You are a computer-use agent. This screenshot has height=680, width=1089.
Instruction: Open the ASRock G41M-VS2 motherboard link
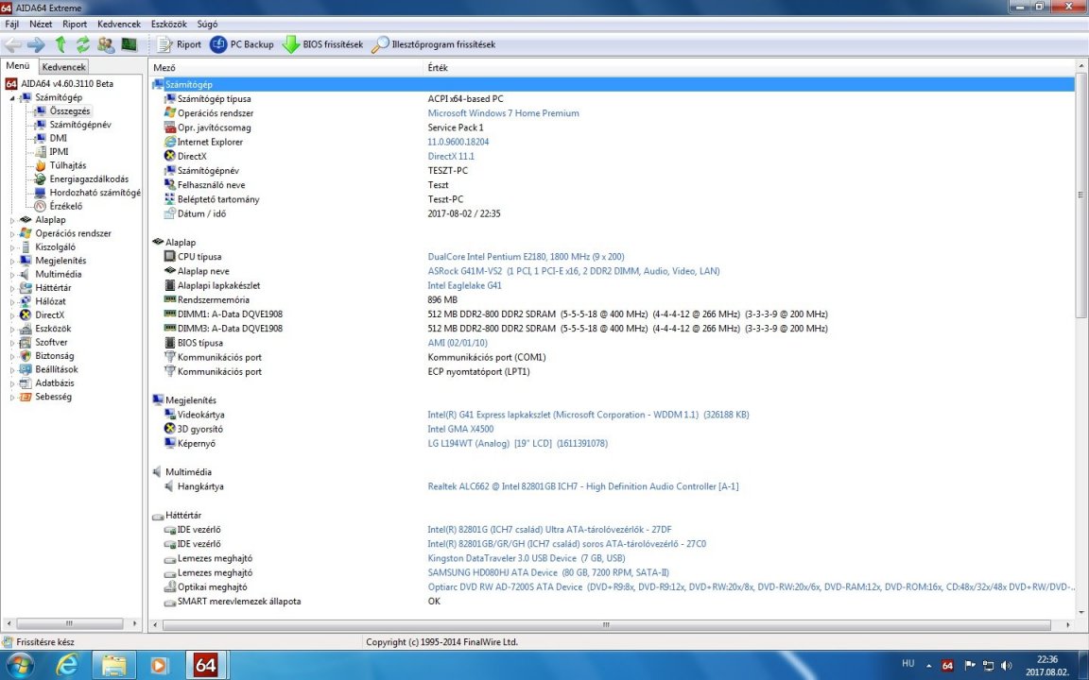[x=573, y=271]
